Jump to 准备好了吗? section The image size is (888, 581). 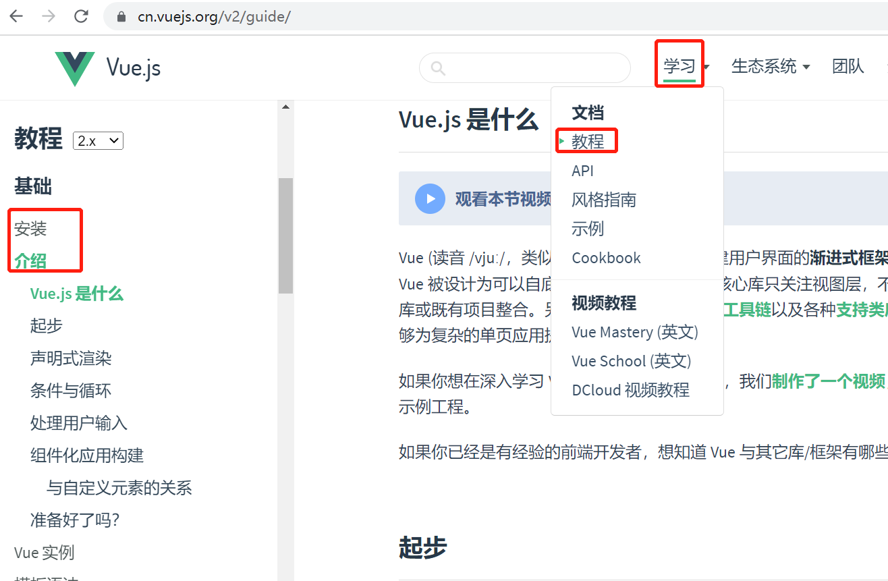(x=75, y=520)
